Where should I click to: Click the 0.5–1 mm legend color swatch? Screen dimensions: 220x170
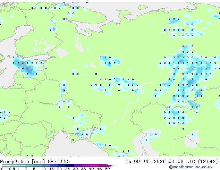[x=14, y=165]
